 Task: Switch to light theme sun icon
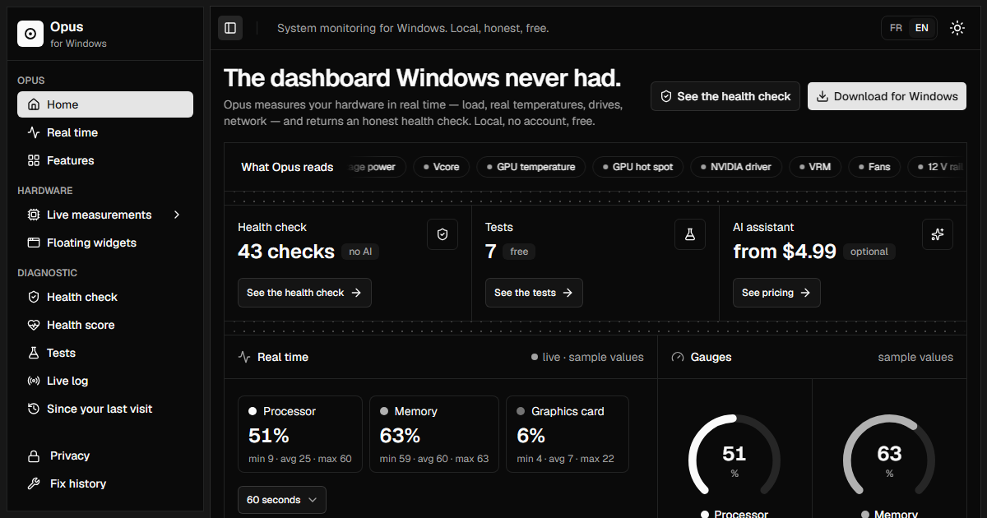[957, 28]
